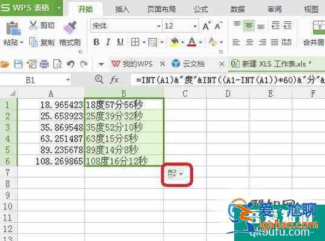Open the 视图 tab
Screen dimensions: 325x241
click(x=311, y=9)
